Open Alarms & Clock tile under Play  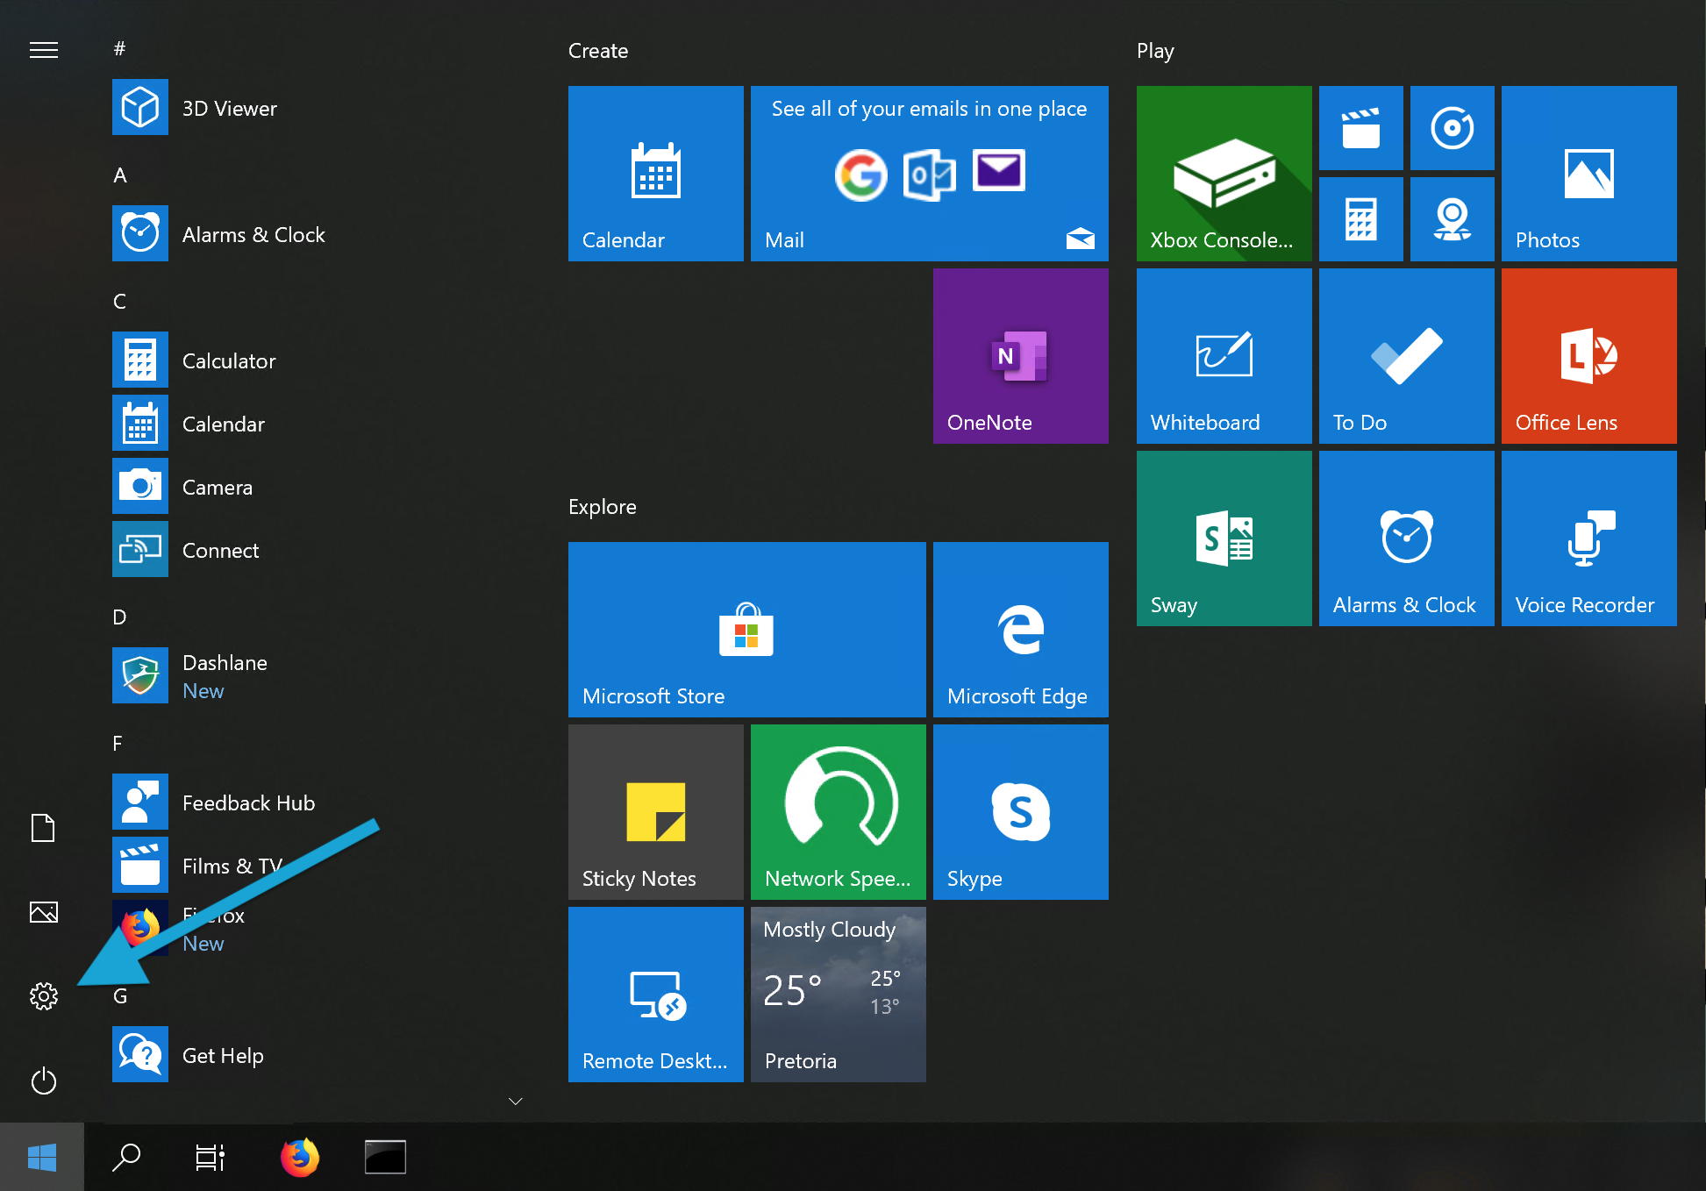(x=1407, y=538)
